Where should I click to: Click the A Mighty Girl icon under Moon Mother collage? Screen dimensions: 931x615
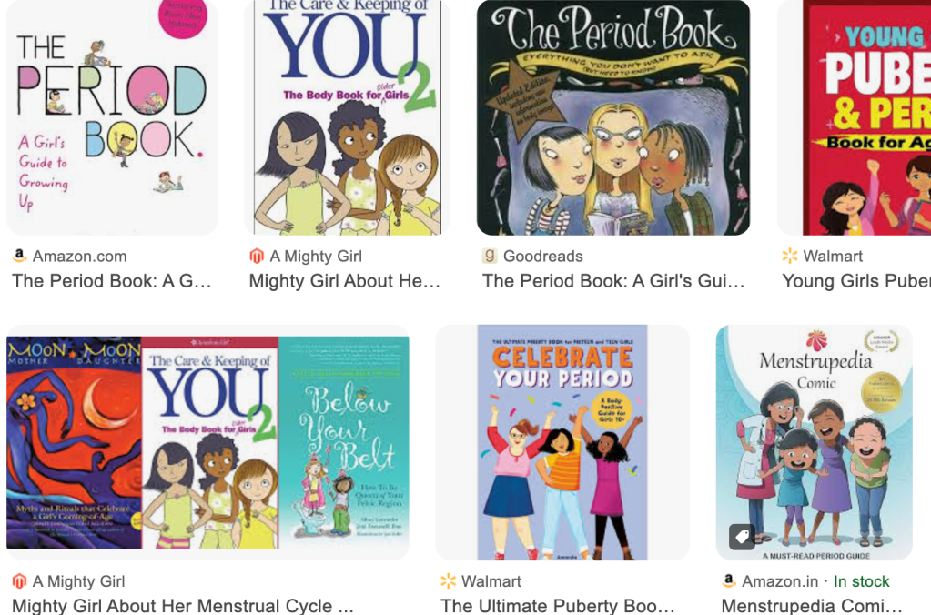pyautogui.click(x=20, y=580)
